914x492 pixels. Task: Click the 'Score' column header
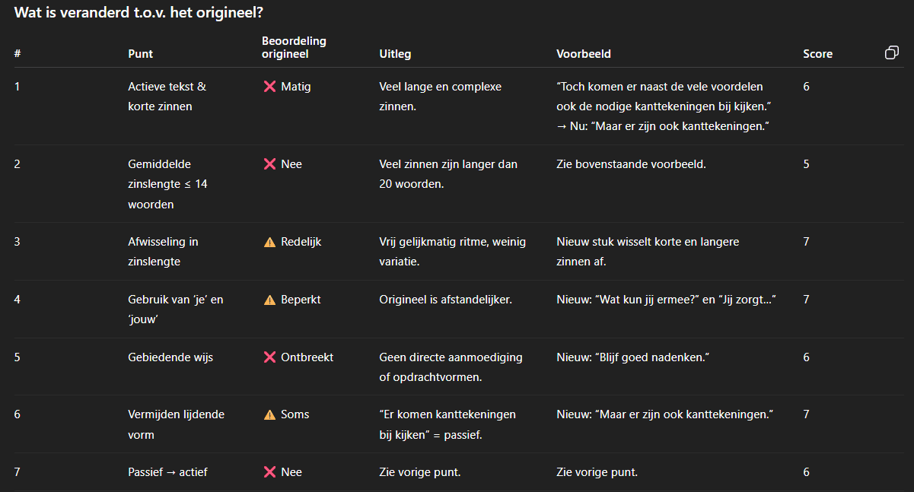tap(817, 54)
